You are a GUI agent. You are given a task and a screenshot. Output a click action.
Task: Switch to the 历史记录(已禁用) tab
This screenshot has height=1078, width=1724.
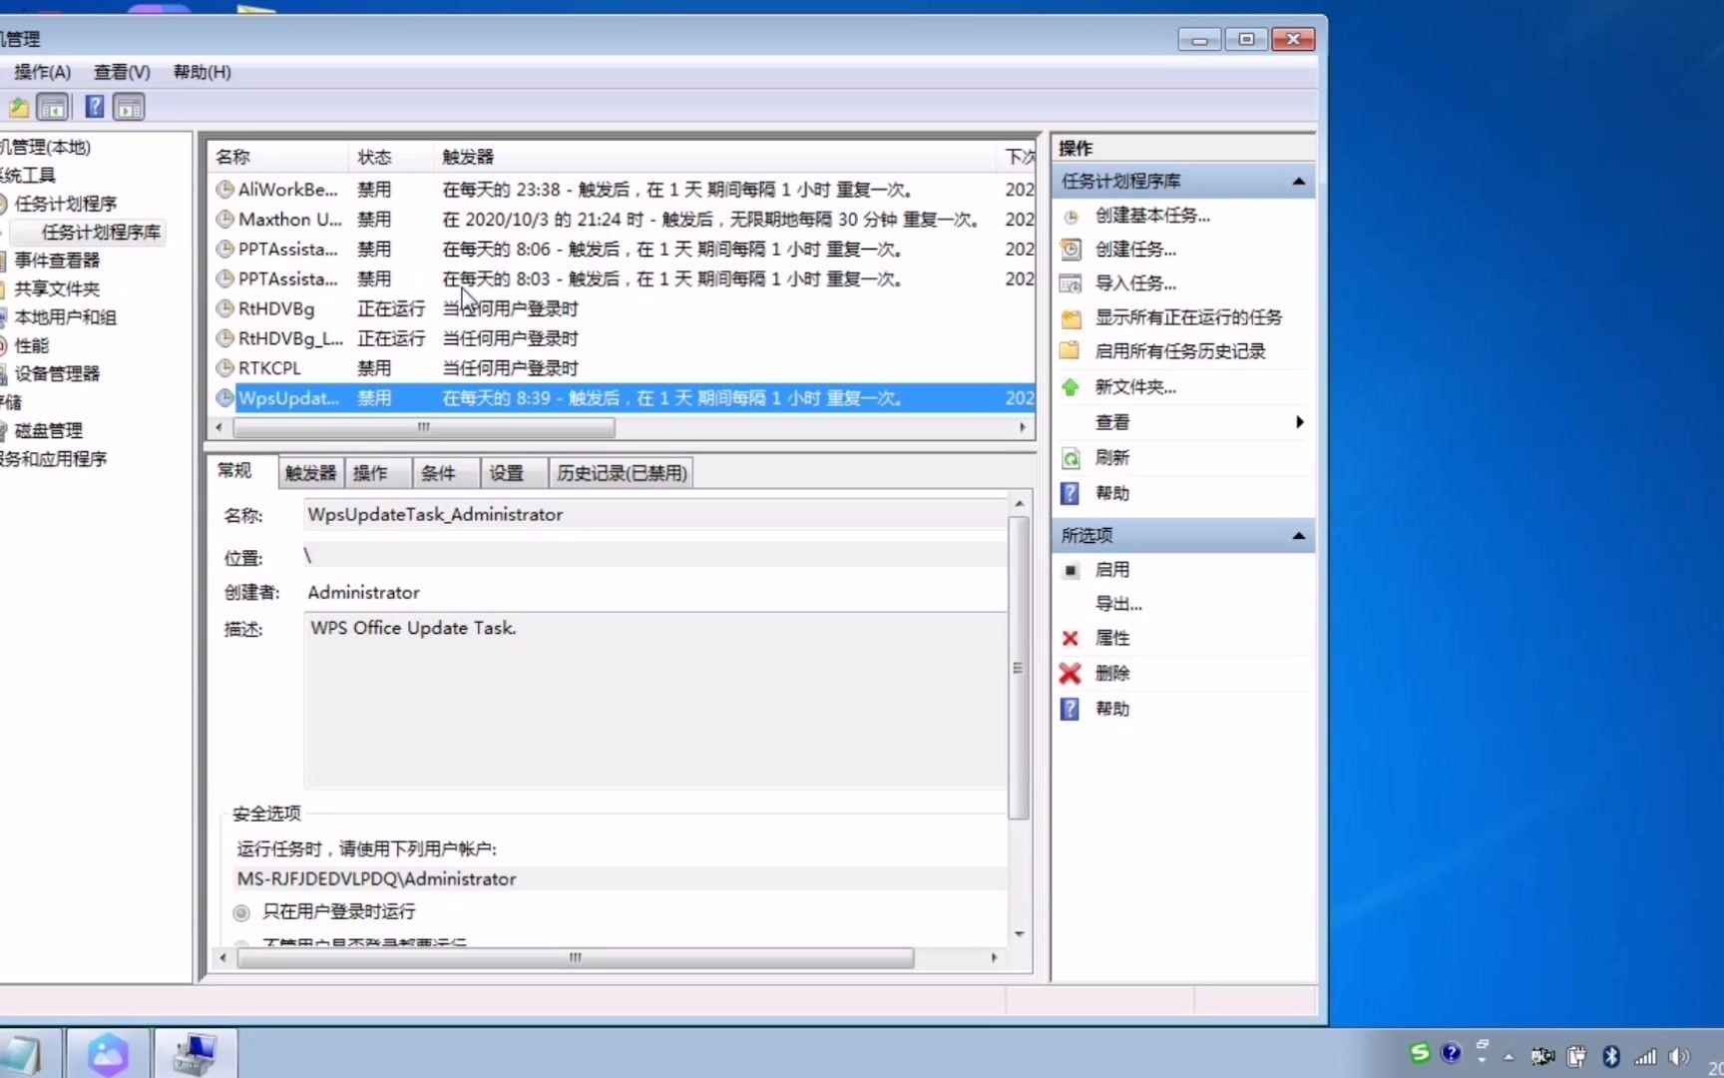pyautogui.click(x=622, y=473)
